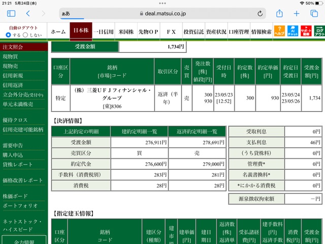
Task: Click the 建約定明細一覧 header button
Action: tap(139, 132)
